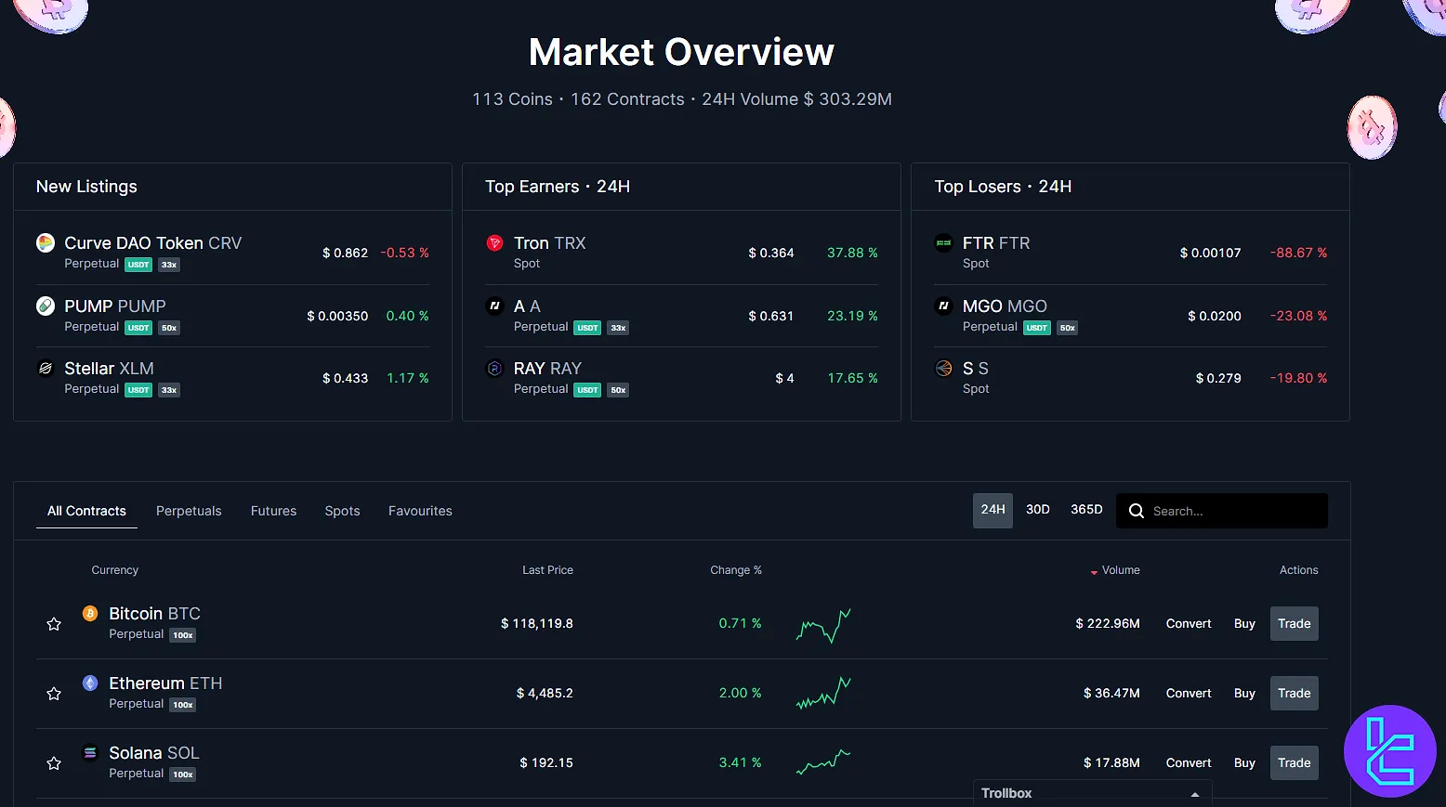The height and width of the screenshot is (807, 1446).
Task: Favourite the Solana SOL contract
Action: pos(54,763)
